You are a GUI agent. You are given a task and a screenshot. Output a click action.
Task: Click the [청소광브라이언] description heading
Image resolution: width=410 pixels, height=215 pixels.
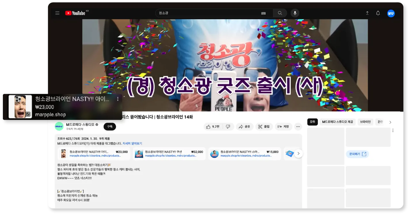pyautogui.click(x=70, y=191)
